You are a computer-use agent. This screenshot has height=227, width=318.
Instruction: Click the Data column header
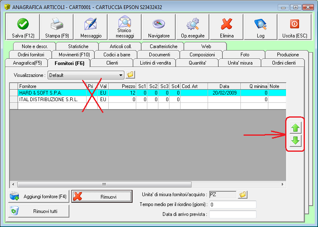(x=224, y=86)
